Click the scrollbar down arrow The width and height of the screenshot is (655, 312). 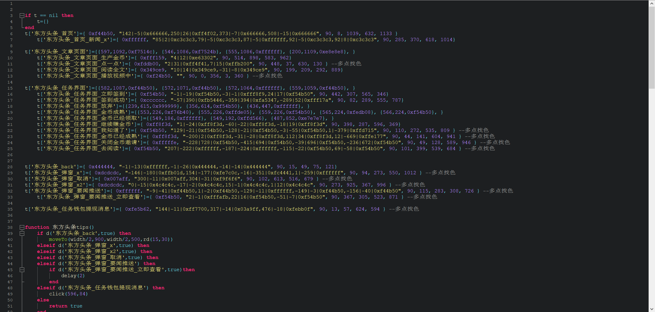[652, 309]
